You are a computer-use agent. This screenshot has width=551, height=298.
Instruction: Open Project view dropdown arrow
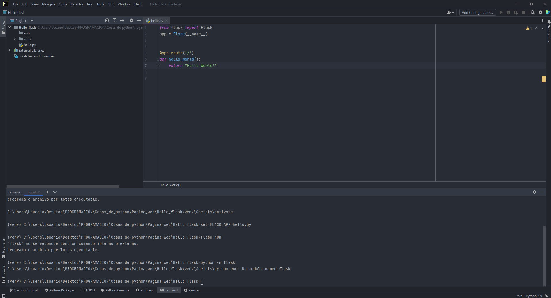pos(32,21)
